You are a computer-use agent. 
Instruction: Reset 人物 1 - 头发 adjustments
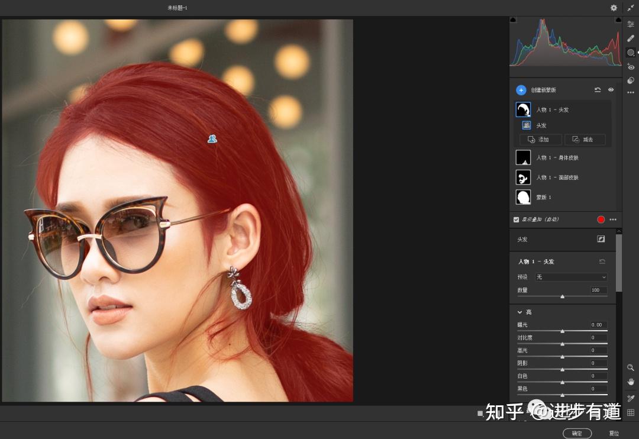point(602,262)
